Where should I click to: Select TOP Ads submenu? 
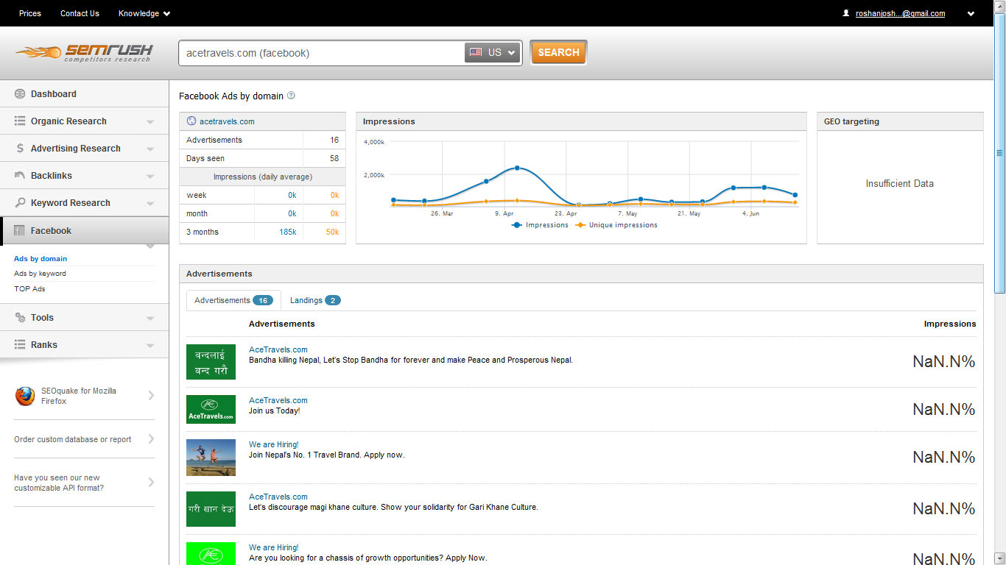[29, 289]
